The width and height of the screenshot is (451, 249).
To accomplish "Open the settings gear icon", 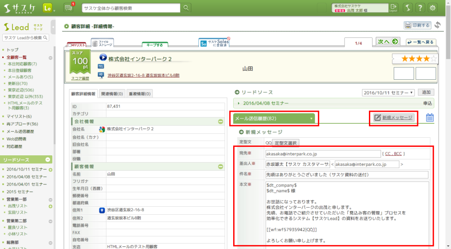I will pyautogui.click(x=433, y=8).
